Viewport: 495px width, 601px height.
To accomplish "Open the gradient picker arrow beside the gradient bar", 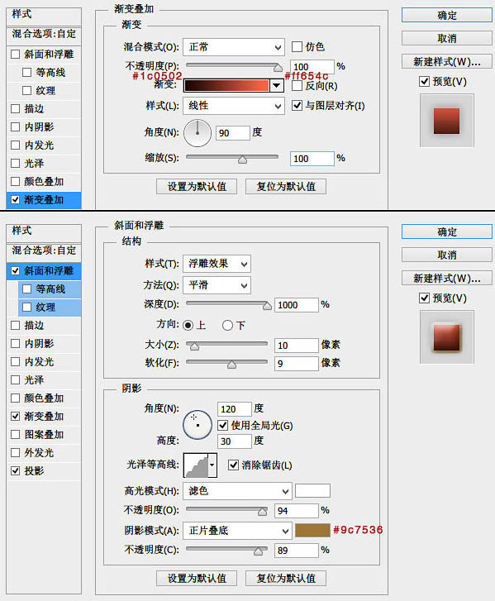I will point(276,85).
